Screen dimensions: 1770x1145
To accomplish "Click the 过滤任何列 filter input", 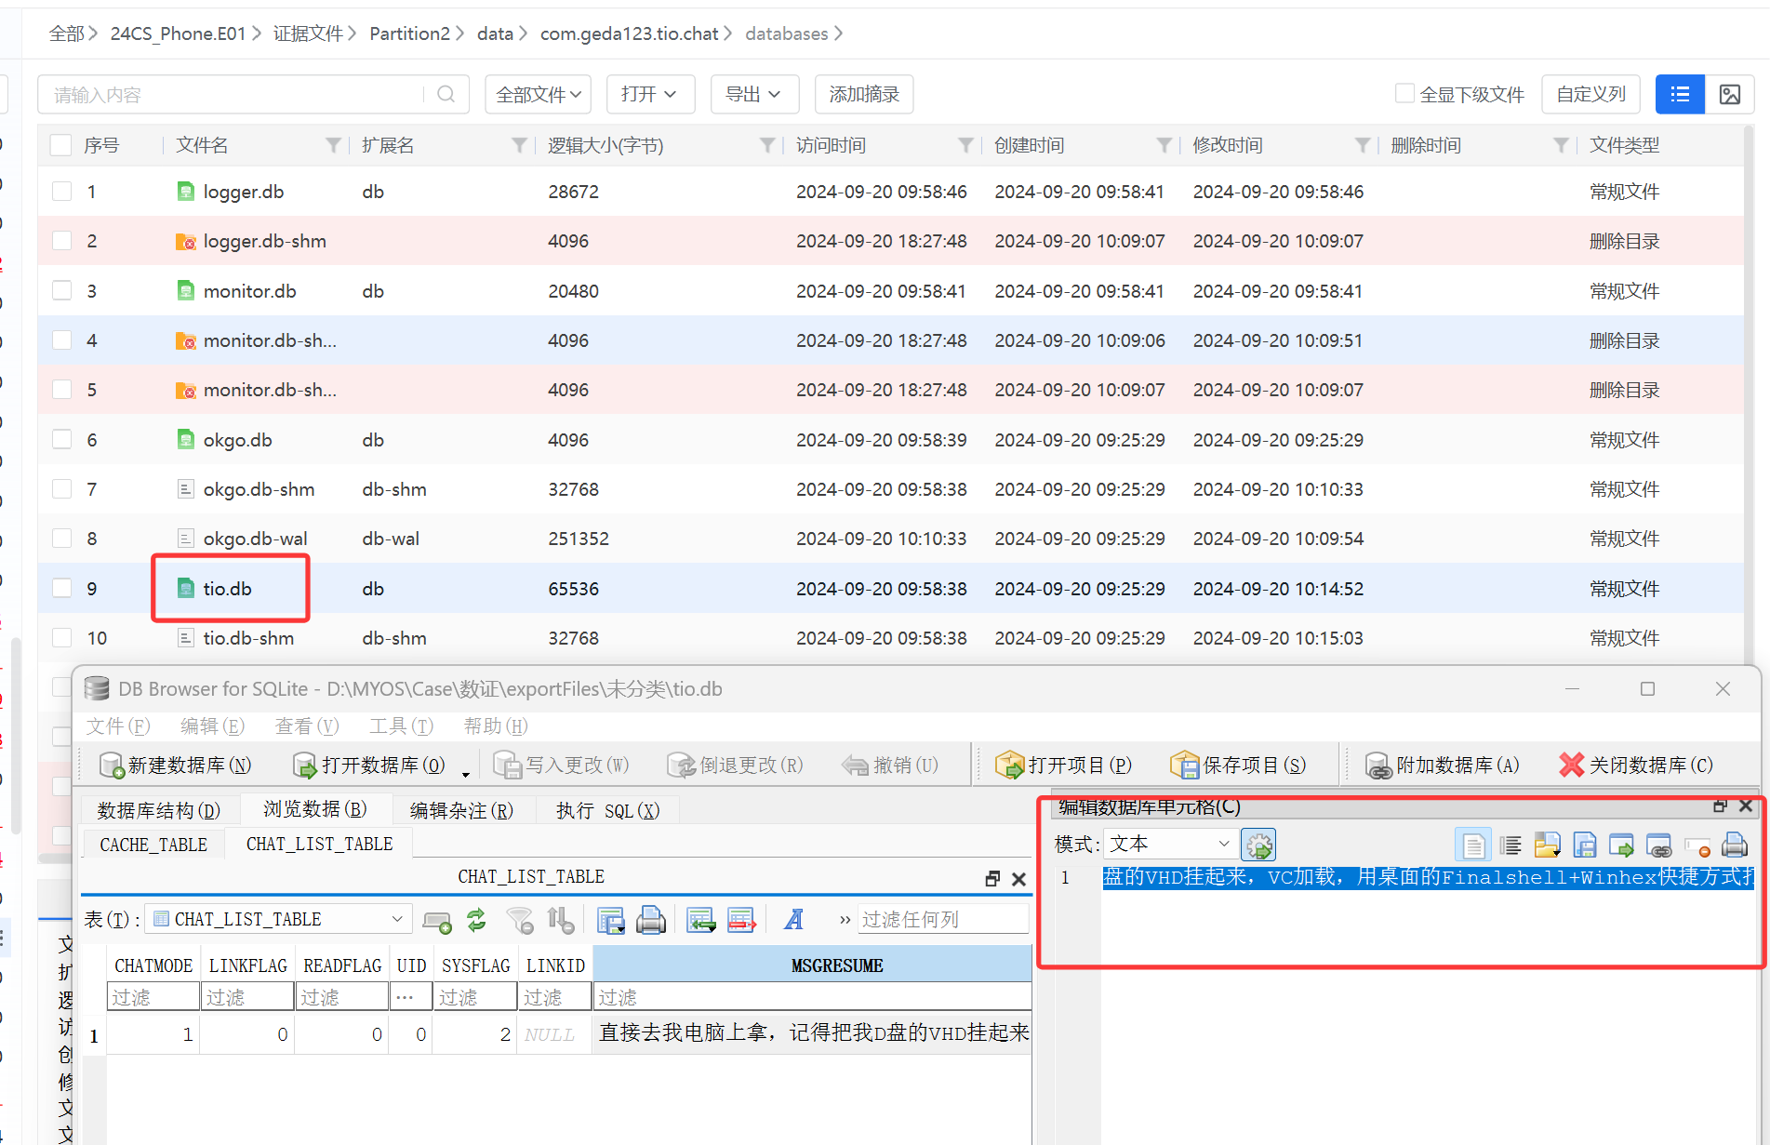I will [x=942, y=920].
